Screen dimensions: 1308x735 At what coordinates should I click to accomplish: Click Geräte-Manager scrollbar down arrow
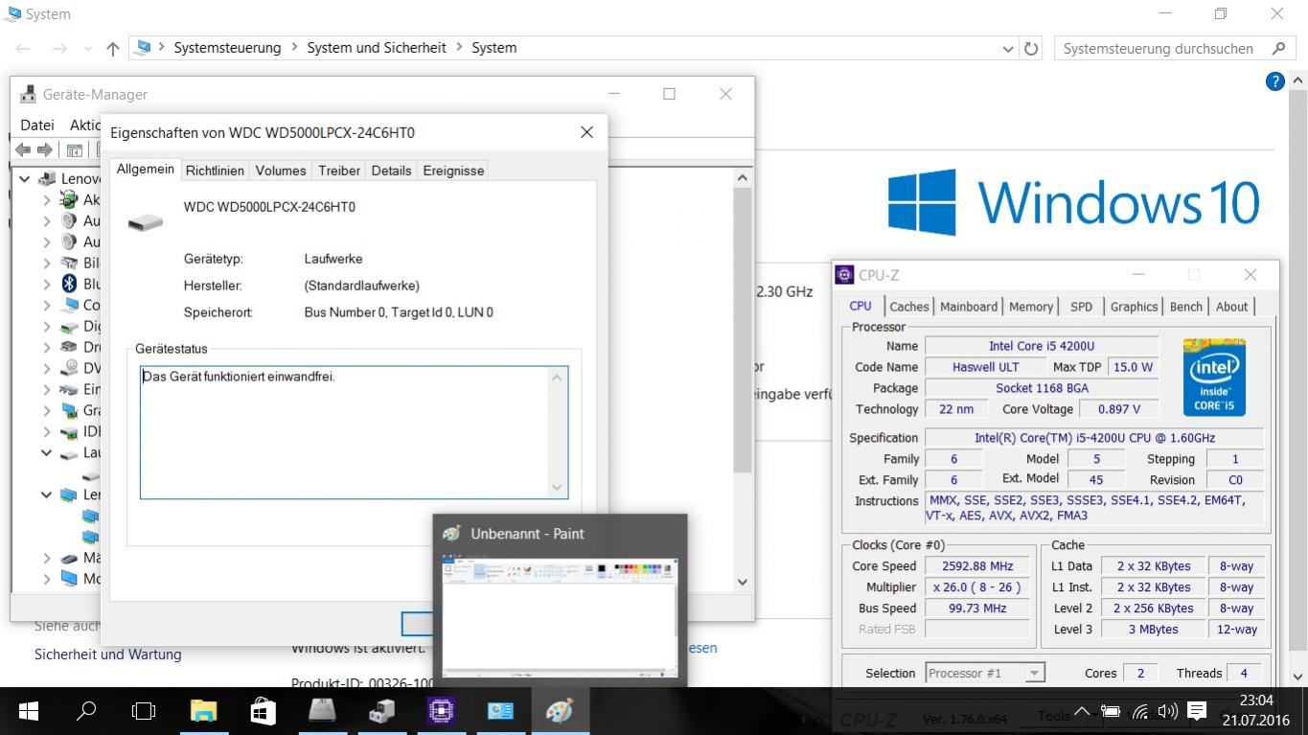743,582
